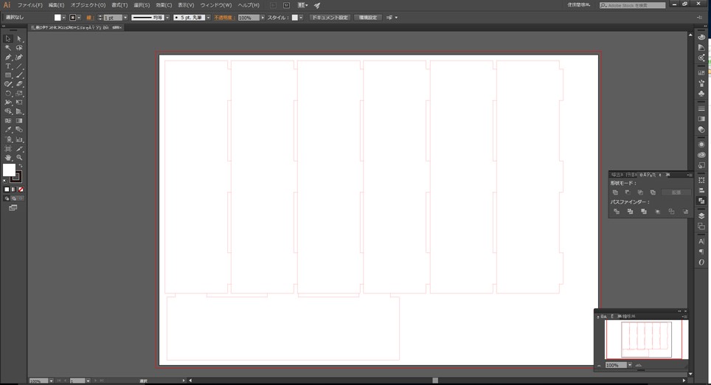Viewport: 711px width, 385px height.
Task: Open the ウィンドウ(W) menu
Action: [x=216, y=5]
